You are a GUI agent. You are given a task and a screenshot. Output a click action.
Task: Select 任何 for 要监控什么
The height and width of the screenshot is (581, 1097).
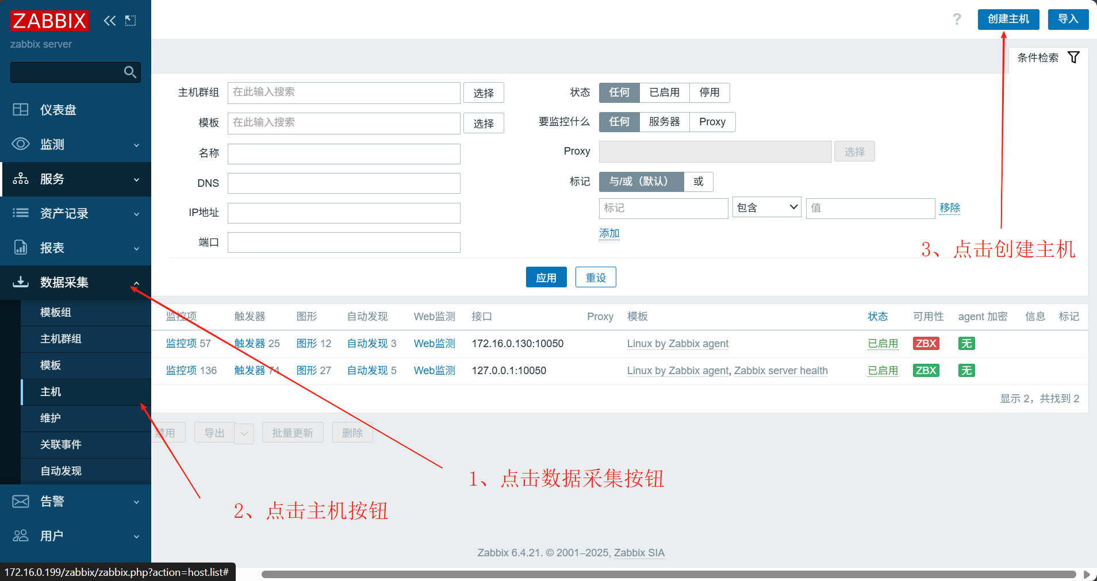[x=619, y=122]
